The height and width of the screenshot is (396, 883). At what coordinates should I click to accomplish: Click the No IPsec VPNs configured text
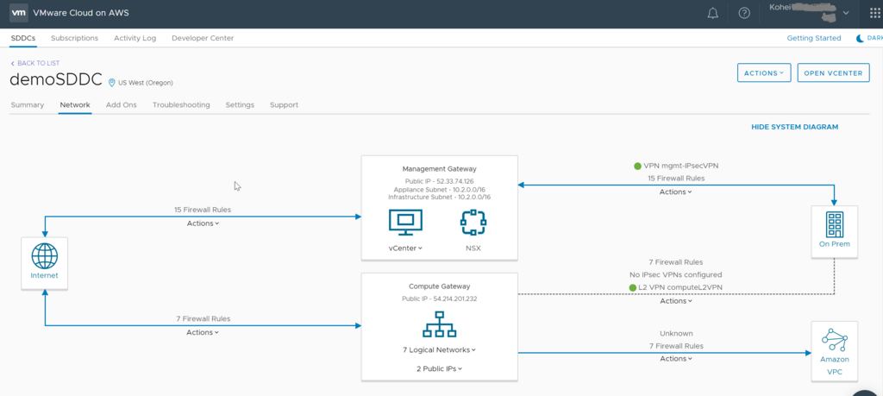(x=676, y=275)
